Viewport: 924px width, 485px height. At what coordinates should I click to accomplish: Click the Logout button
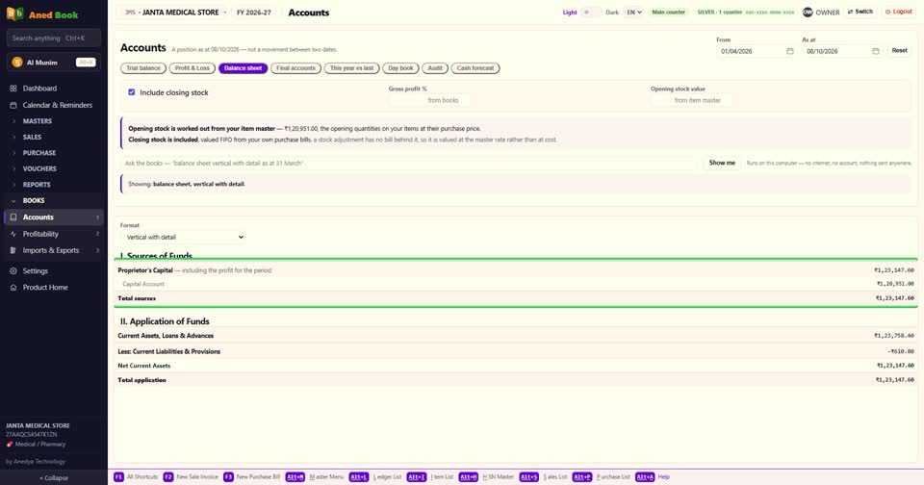[x=899, y=12]
